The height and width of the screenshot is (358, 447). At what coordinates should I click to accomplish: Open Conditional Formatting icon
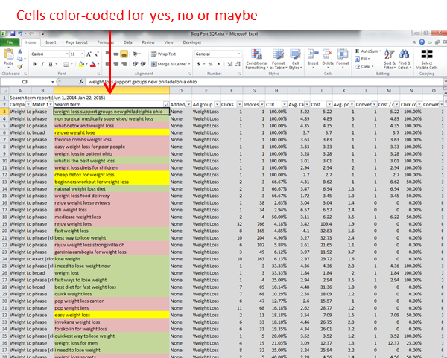(256, 54)
